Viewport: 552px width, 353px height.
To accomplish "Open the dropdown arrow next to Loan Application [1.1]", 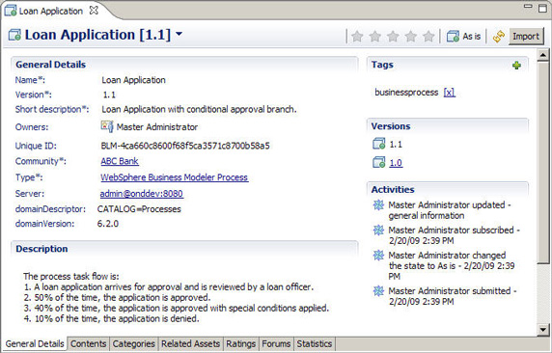I will [x=179, y=34].
